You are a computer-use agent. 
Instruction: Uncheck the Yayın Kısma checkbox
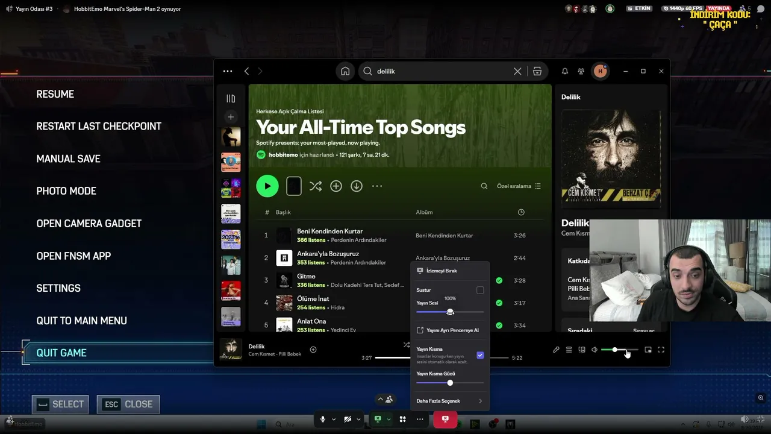(480, 355)
